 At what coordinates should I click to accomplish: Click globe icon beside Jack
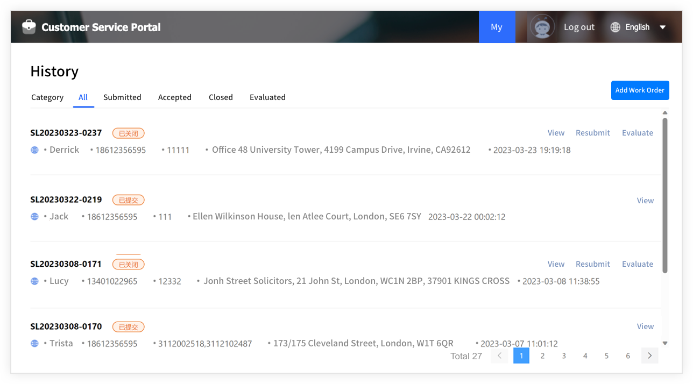point(34,217)
